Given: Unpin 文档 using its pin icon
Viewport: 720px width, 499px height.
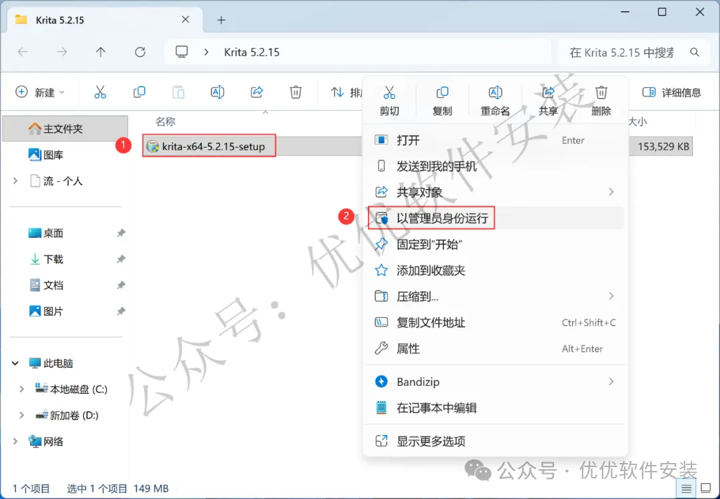Looking at the screenshot, I should [x=121, y=286].
